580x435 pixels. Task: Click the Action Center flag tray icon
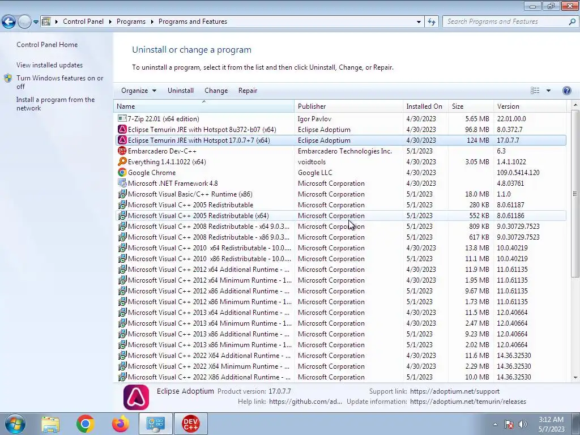(x=509, y=424)
